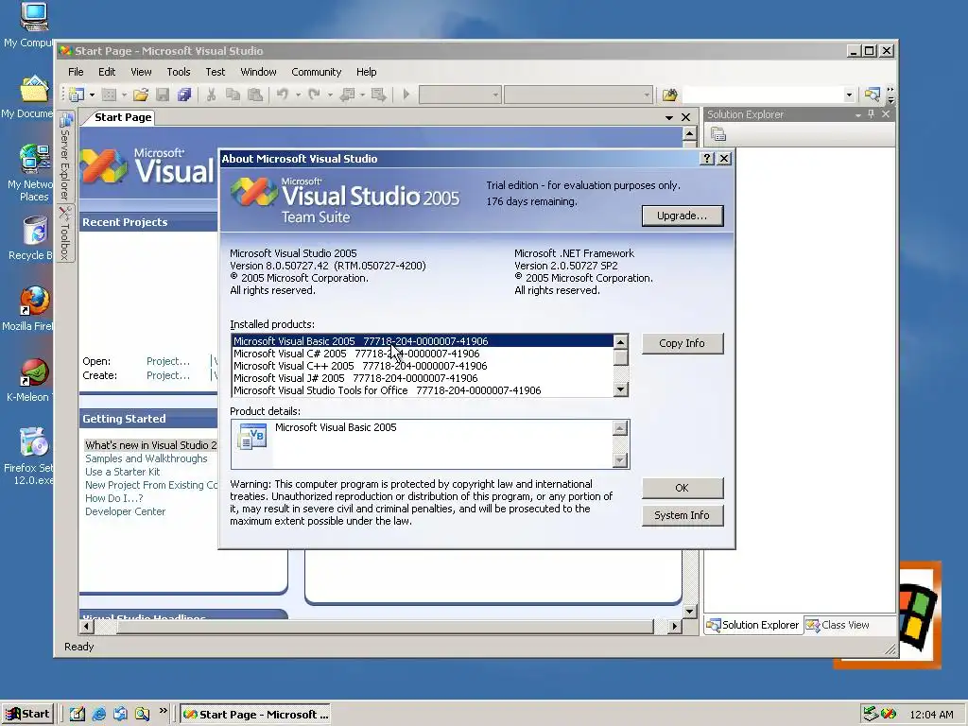The image size is (968, 726).
Task: Click the Navigate Forward toolbar icon
Action: [x=379, y=95]
